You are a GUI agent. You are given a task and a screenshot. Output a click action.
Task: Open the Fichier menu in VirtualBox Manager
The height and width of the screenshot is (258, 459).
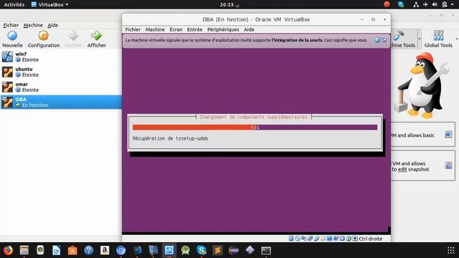pyautogui.click(x=11, y=25)
